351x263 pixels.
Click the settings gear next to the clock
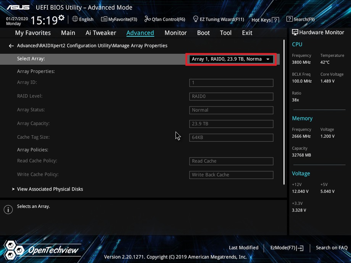tap(61, 18)
